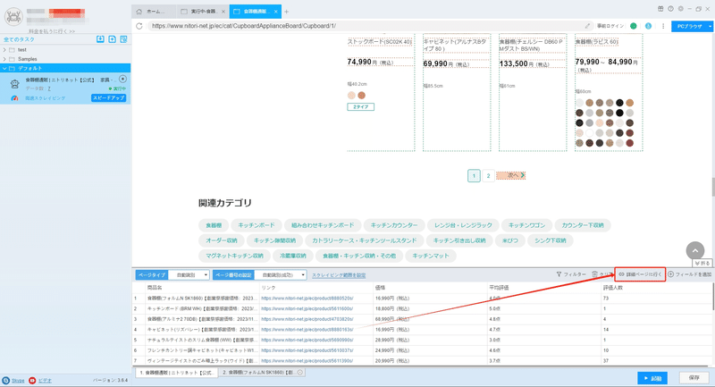The height and width of the screenshot is (387, 715).
Task: Click the 保存 save button
Action: (694, 378)
